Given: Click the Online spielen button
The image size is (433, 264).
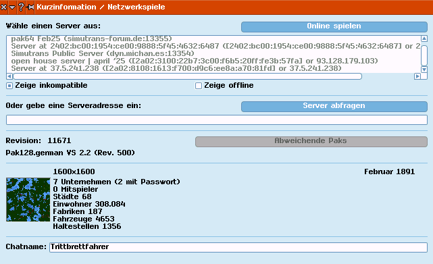Looking at the screenshot, I should (x=334, y=27).
